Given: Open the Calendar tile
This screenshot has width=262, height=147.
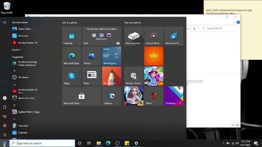Looking at the screenshot, I should click(x=72, y=36).
